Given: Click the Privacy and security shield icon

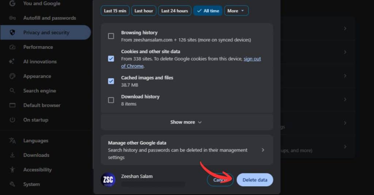Looking at the screenshot, I should pyautogui.click(x=12, y=32).
